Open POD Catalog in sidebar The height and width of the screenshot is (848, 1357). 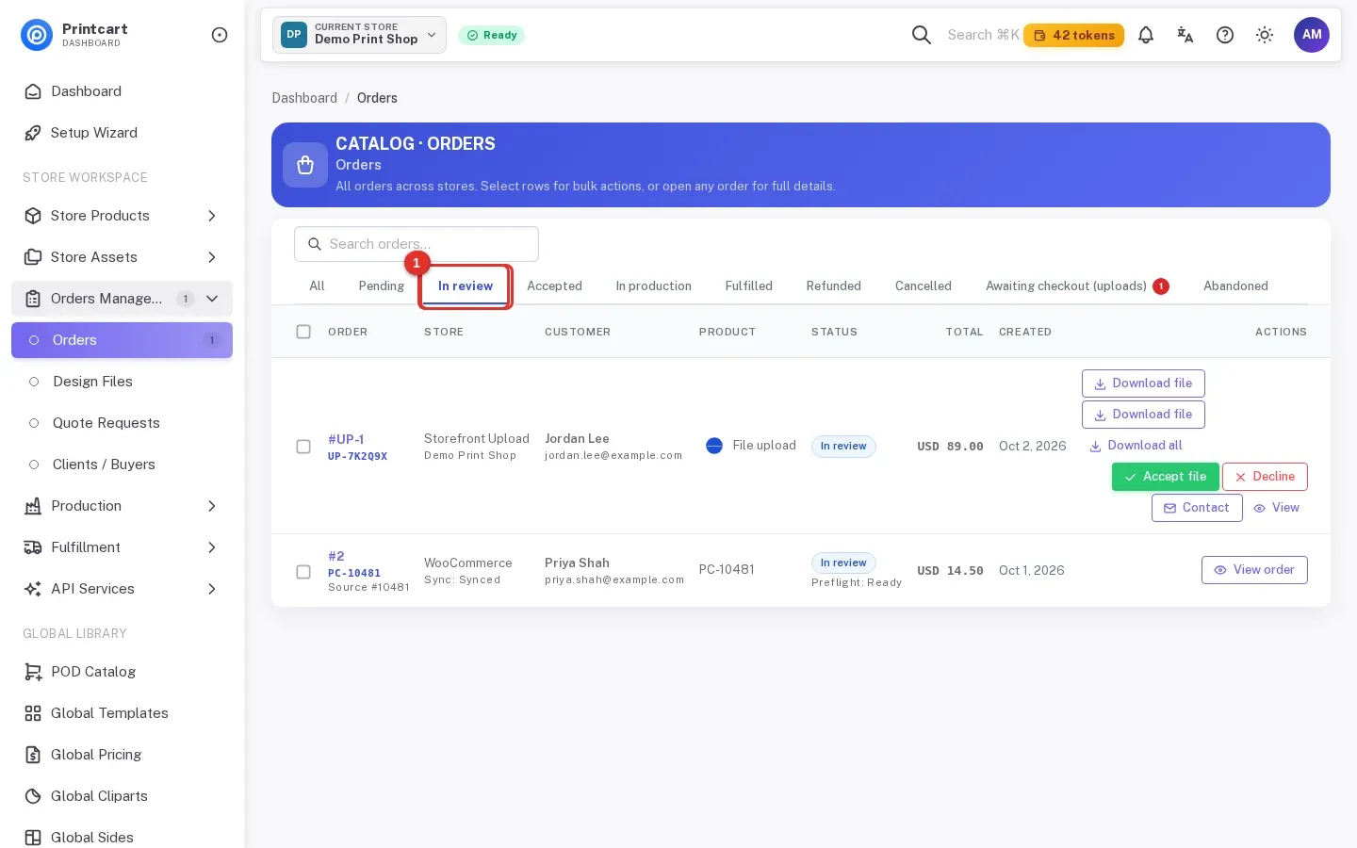[x=122, y=672]
